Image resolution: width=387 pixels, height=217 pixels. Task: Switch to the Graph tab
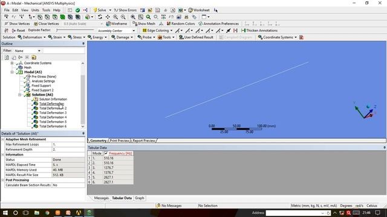pyautogui.click(x=140, y=198)
